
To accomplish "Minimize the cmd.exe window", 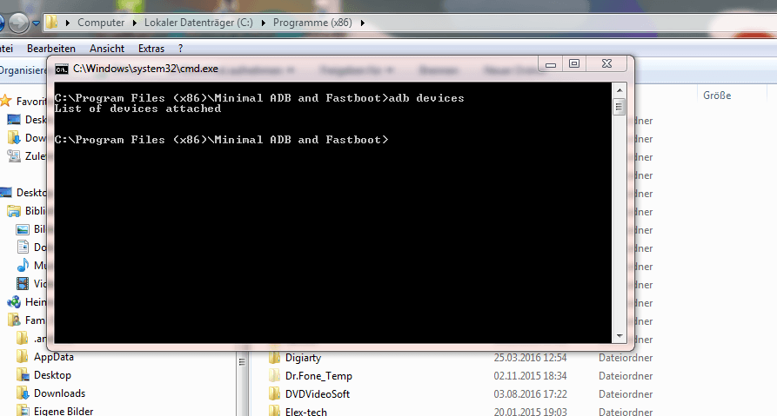I will [x=551, y=63].
